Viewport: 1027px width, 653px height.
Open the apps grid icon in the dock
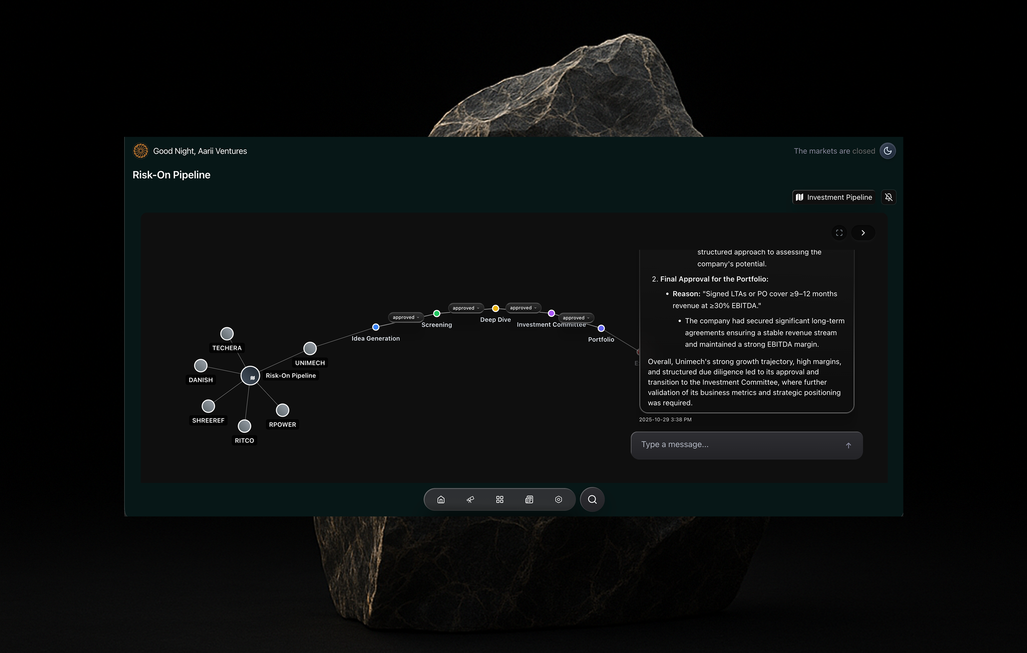(x=500, y=499)
